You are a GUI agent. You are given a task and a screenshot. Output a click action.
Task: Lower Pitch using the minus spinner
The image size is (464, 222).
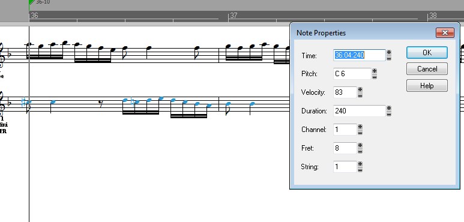375,77
